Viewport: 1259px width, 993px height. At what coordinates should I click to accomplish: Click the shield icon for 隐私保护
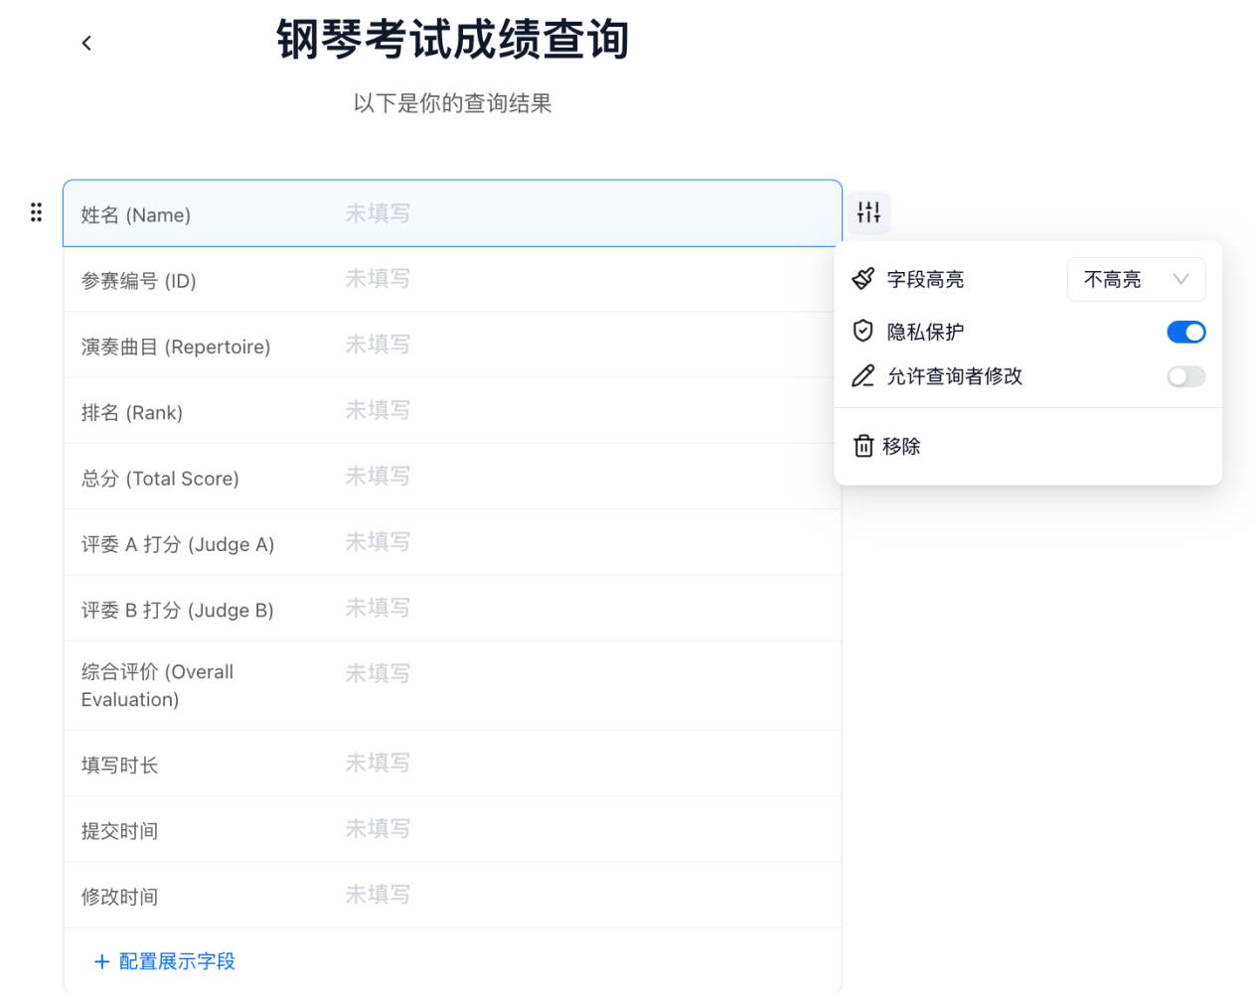tap(864, 331)
